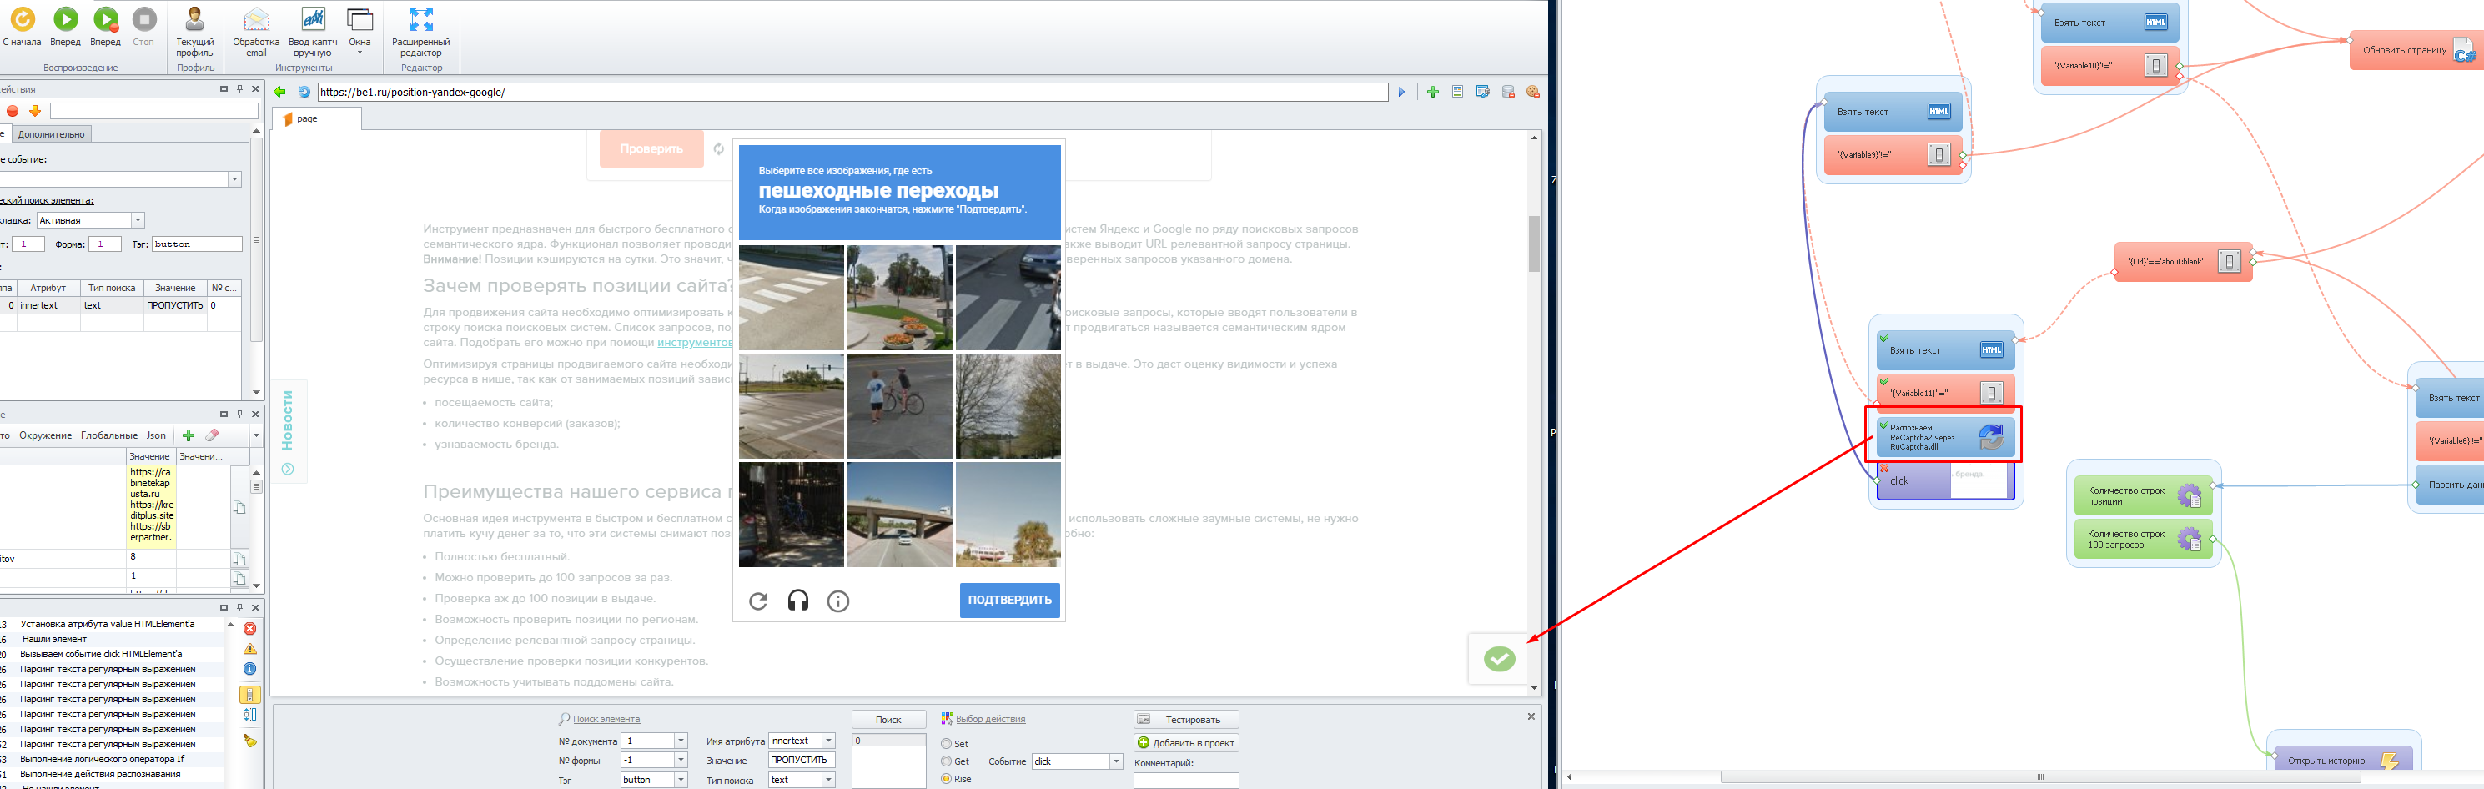Add a new variable with the green plus
The image size is (2484, 789).
click(188, 435)
